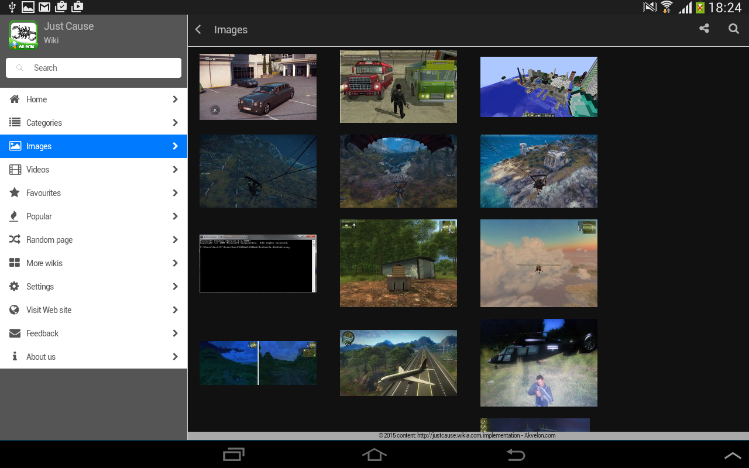Screen dimensions: 749x468
Task: Click the More wikis grid icon
Action: pyautogui.click(x=15, y=263)
